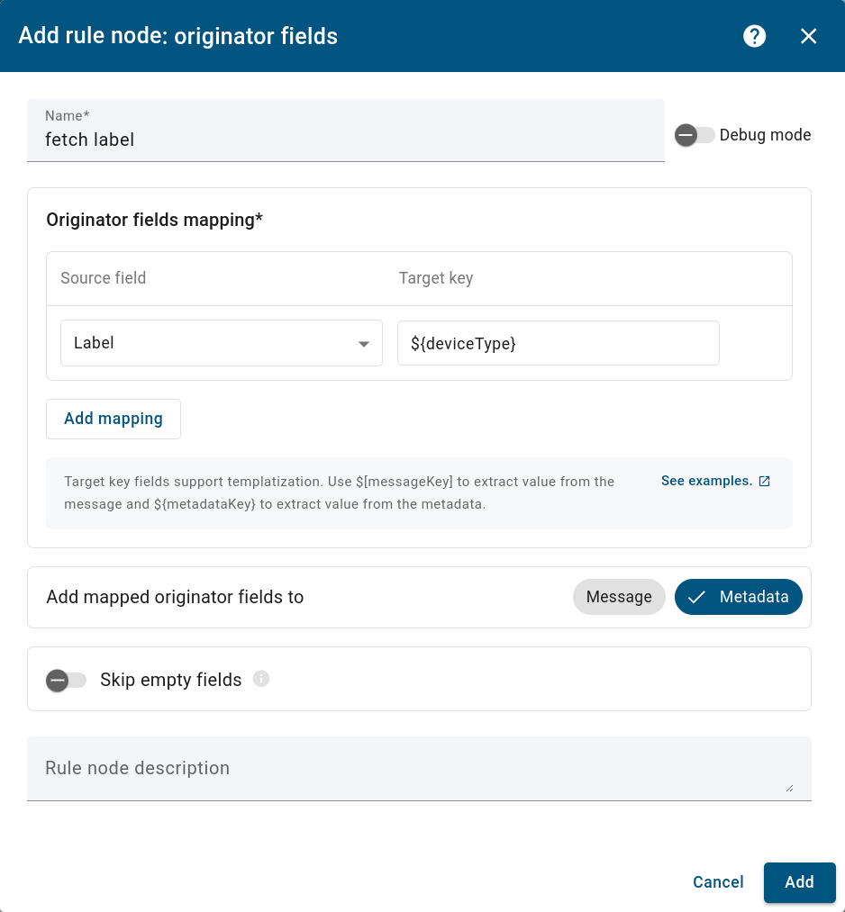
Task: Click the checkmark on the Metadata chip
Action: click(x=696, y=597)
